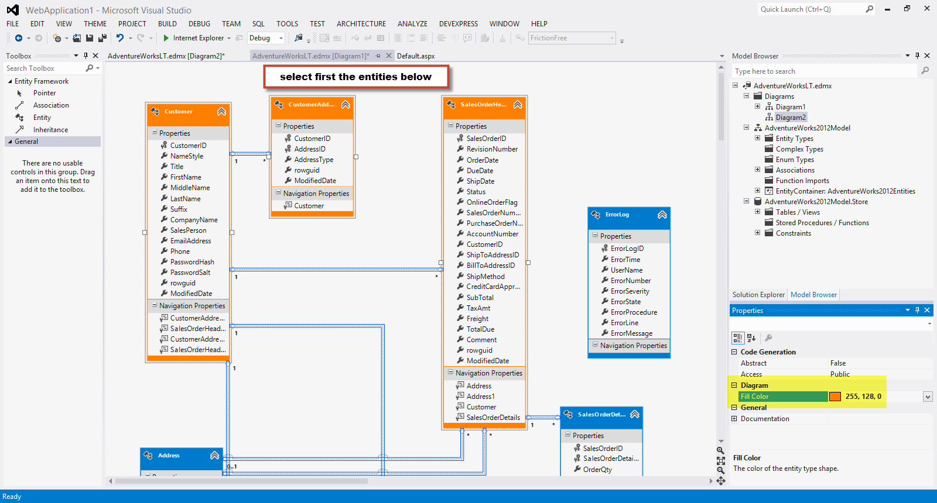937x503 pixels.
Task: Click the Abstract property value False
Action: pos(838,363)
